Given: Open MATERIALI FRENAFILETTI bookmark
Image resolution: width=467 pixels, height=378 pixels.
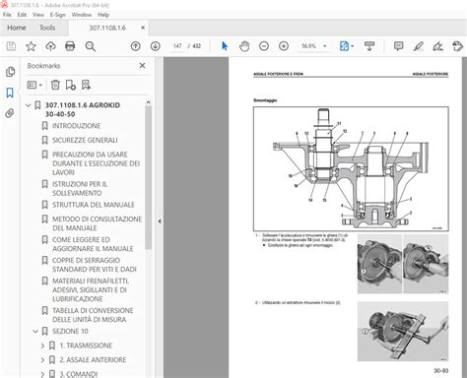Looking at the screenshot, I should (91, 290).
